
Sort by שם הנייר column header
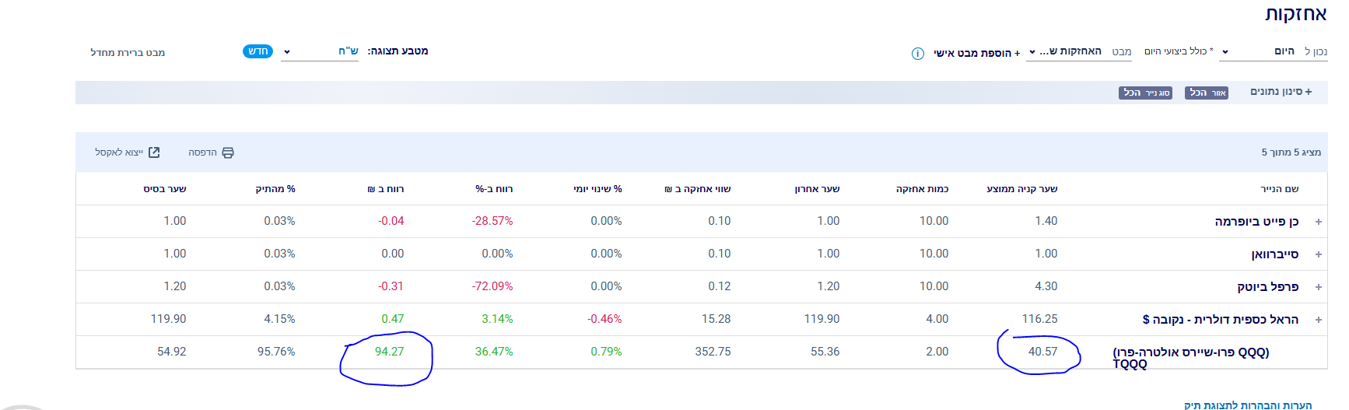pos(1279,189)
